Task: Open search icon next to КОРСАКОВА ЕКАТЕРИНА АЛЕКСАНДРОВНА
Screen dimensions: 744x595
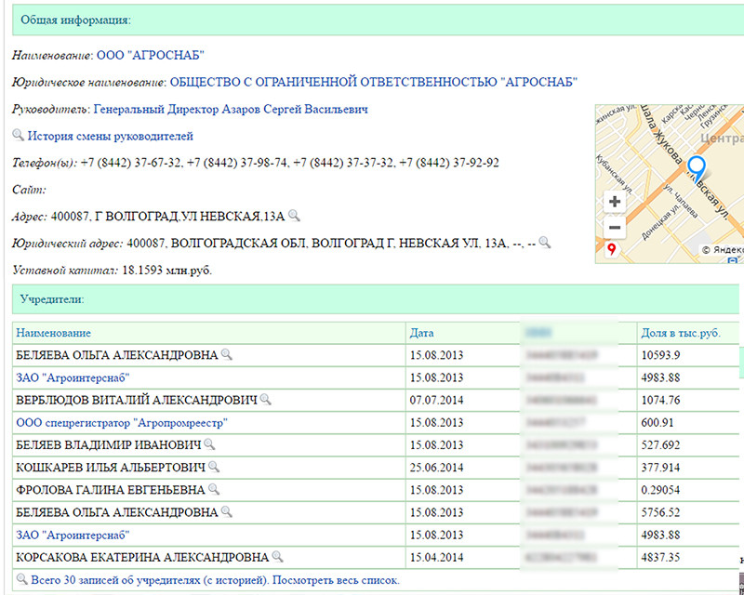Action: coord(277,557)
